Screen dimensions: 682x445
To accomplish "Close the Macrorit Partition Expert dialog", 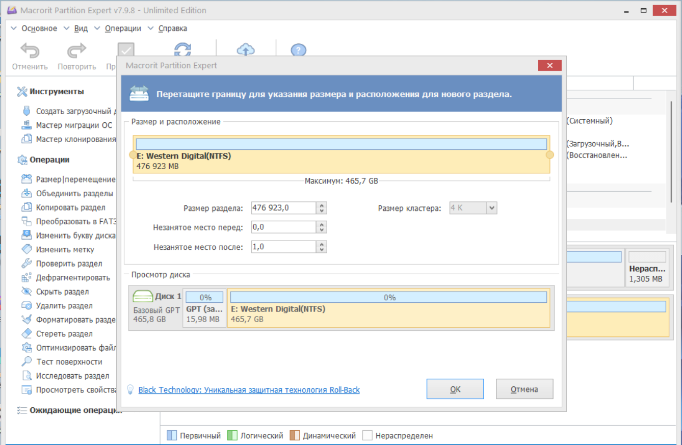I will click(549, 65).
